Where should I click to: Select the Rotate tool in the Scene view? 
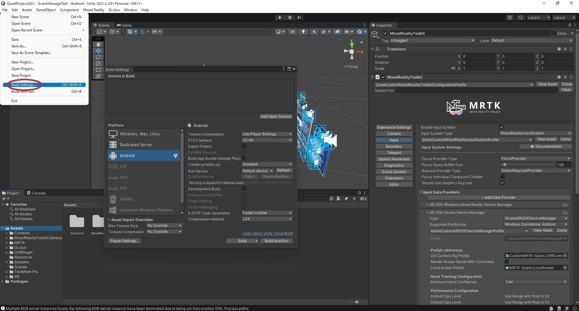tap(98, 57)
